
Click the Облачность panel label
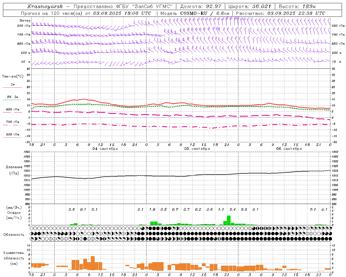click(x=14, y=235)
